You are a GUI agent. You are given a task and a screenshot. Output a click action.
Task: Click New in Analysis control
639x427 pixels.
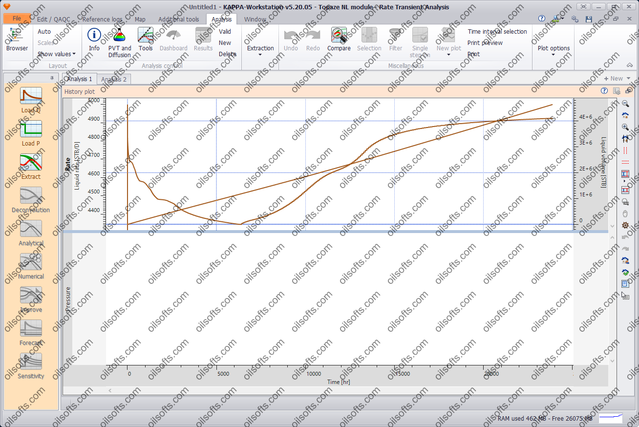click(x=225, y=43)
